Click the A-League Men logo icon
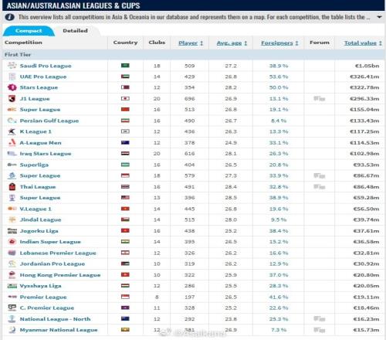 click(12, 143)
